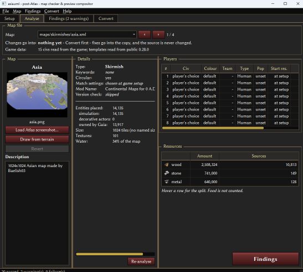
Task: Go to the previous map arrow button
Action: pos(145,34)
